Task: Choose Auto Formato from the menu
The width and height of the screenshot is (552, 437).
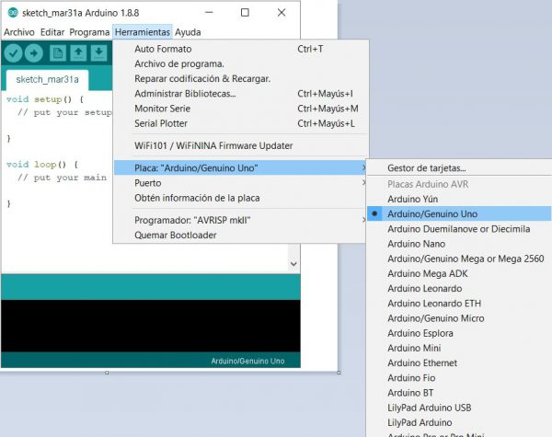Action: [x=241, y=49]
